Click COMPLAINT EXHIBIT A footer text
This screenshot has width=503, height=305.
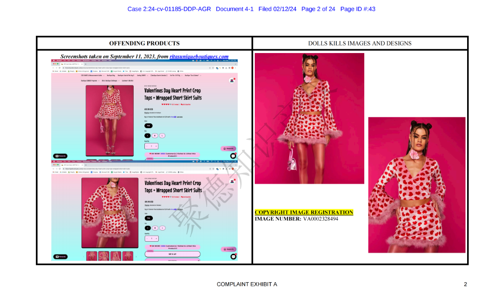click(x=247, y=284)
